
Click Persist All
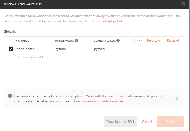(154, 41)
